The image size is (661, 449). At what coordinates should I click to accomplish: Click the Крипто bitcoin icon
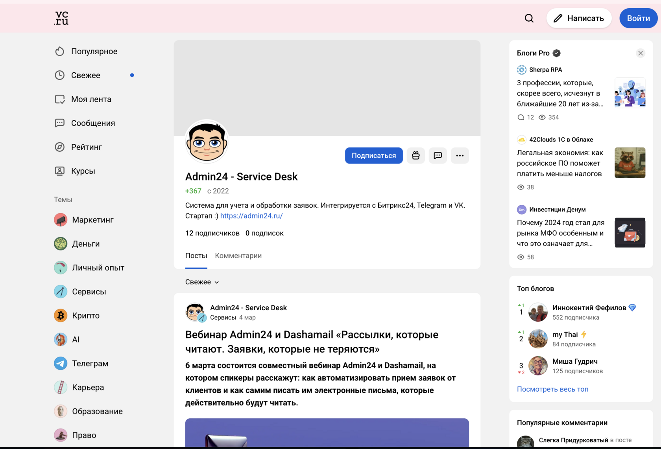[61, 315]
